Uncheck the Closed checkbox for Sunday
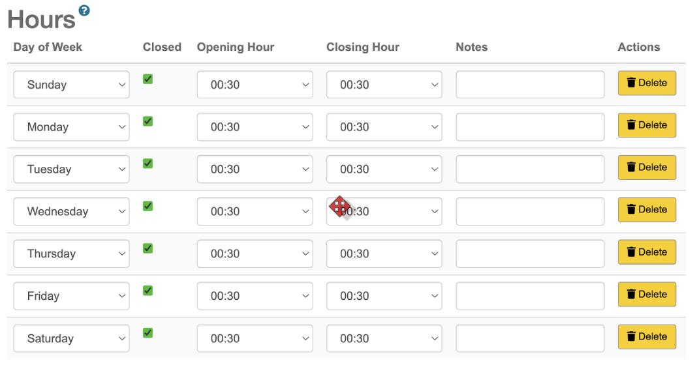This screenshot has width=699, height=365. [148, 79]
